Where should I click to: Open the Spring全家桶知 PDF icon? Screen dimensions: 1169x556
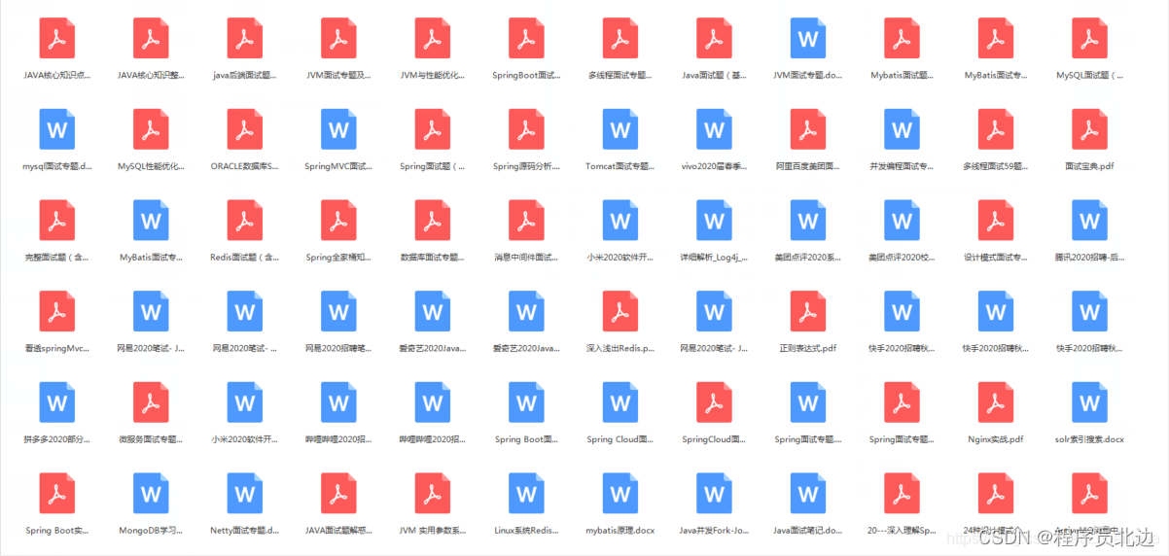[x=338, y=221]
